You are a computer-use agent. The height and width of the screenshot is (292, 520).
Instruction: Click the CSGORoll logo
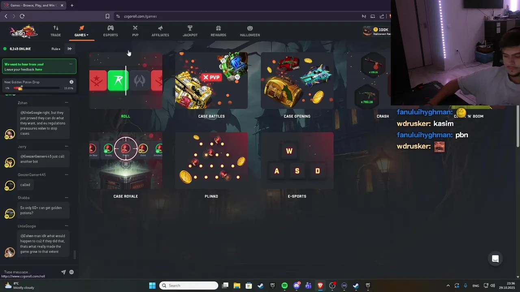pyautogui.click(x=24, y=32)
